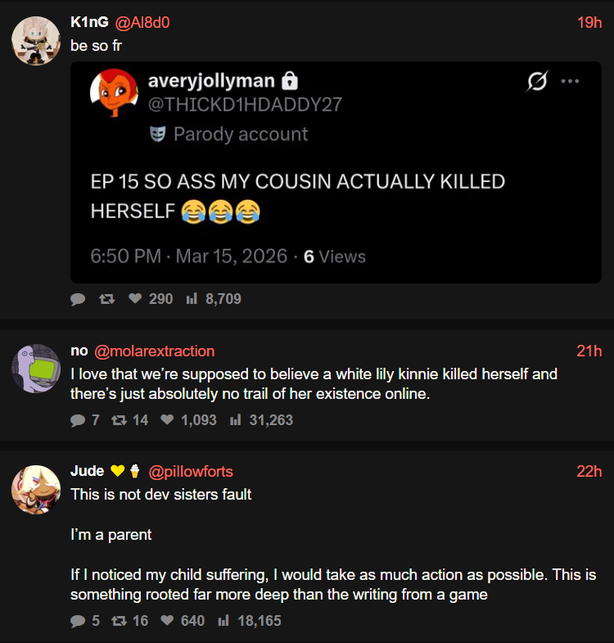Screen dimensions: 614x643
Task: Open three-dot menu on quoted tweet
Action: pyautogui.click(x=570, y=81)
